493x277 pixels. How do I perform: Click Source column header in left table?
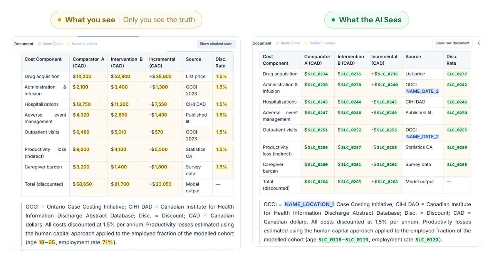coord(194,59)
